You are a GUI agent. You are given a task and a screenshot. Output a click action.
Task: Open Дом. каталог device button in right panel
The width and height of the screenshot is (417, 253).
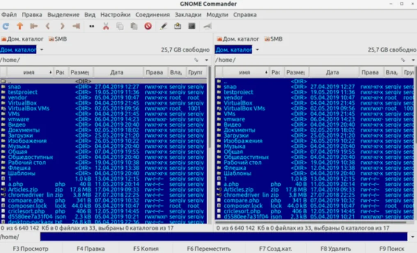[238, 39]
